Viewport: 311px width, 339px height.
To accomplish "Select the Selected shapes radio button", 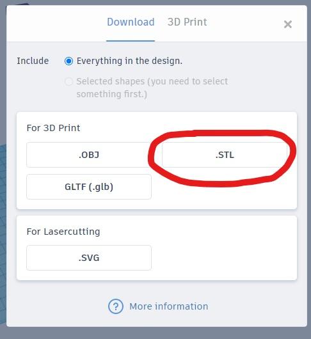I will [68, 82].
